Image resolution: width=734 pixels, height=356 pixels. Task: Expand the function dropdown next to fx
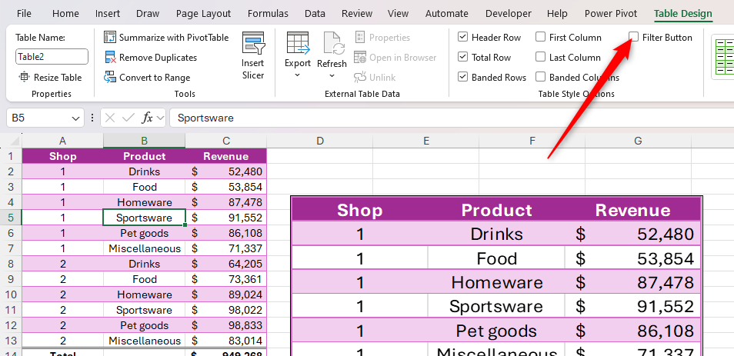pos(161,118)
